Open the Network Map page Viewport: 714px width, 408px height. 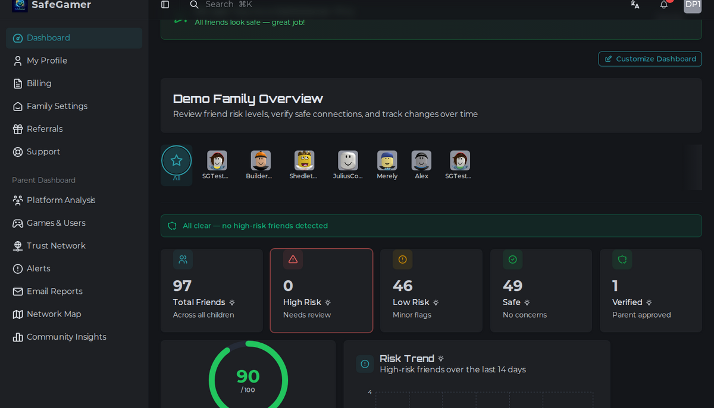[x=74, y=314]
